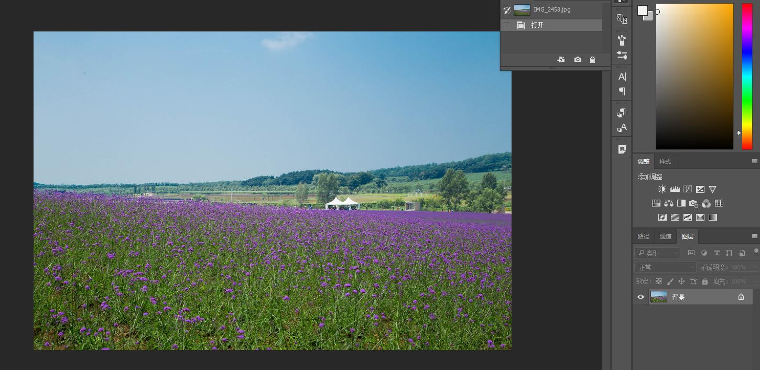Select the IMG_2458.jpg history snapshot

[551, 9]
